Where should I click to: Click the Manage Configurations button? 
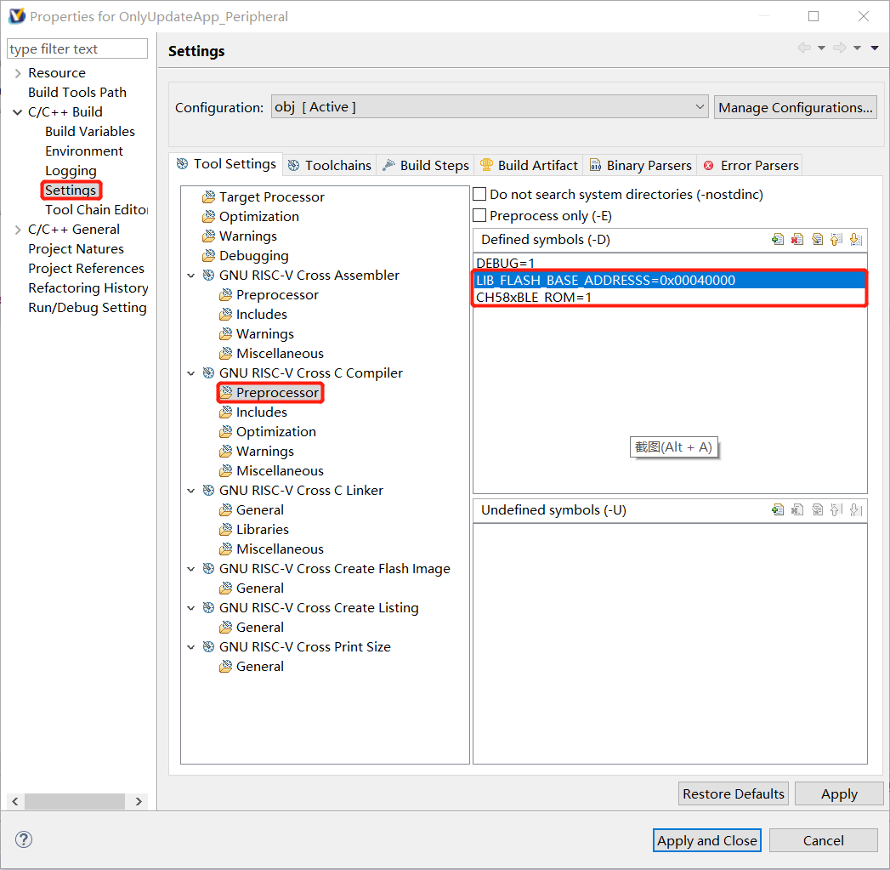click(x=795, y=107)
